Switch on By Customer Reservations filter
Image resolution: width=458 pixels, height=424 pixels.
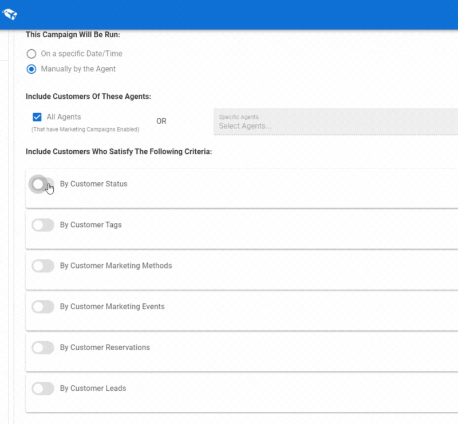[x=42, y=347]
